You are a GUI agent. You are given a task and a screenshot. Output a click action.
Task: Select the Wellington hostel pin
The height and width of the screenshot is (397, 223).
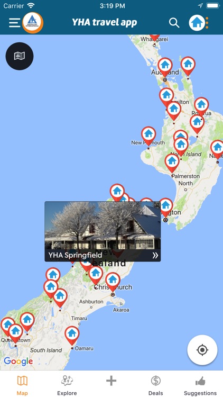coord(166,207)
